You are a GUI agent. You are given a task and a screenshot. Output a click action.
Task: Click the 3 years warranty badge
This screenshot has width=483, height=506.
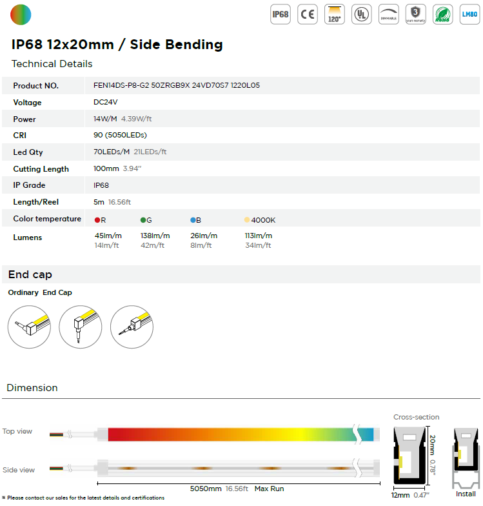[415, 14]
